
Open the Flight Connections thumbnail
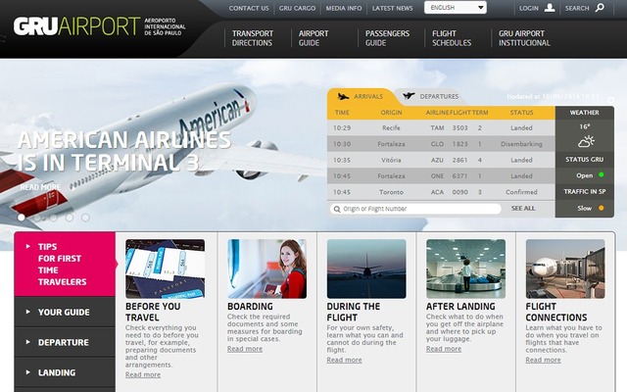pos(565,269)
